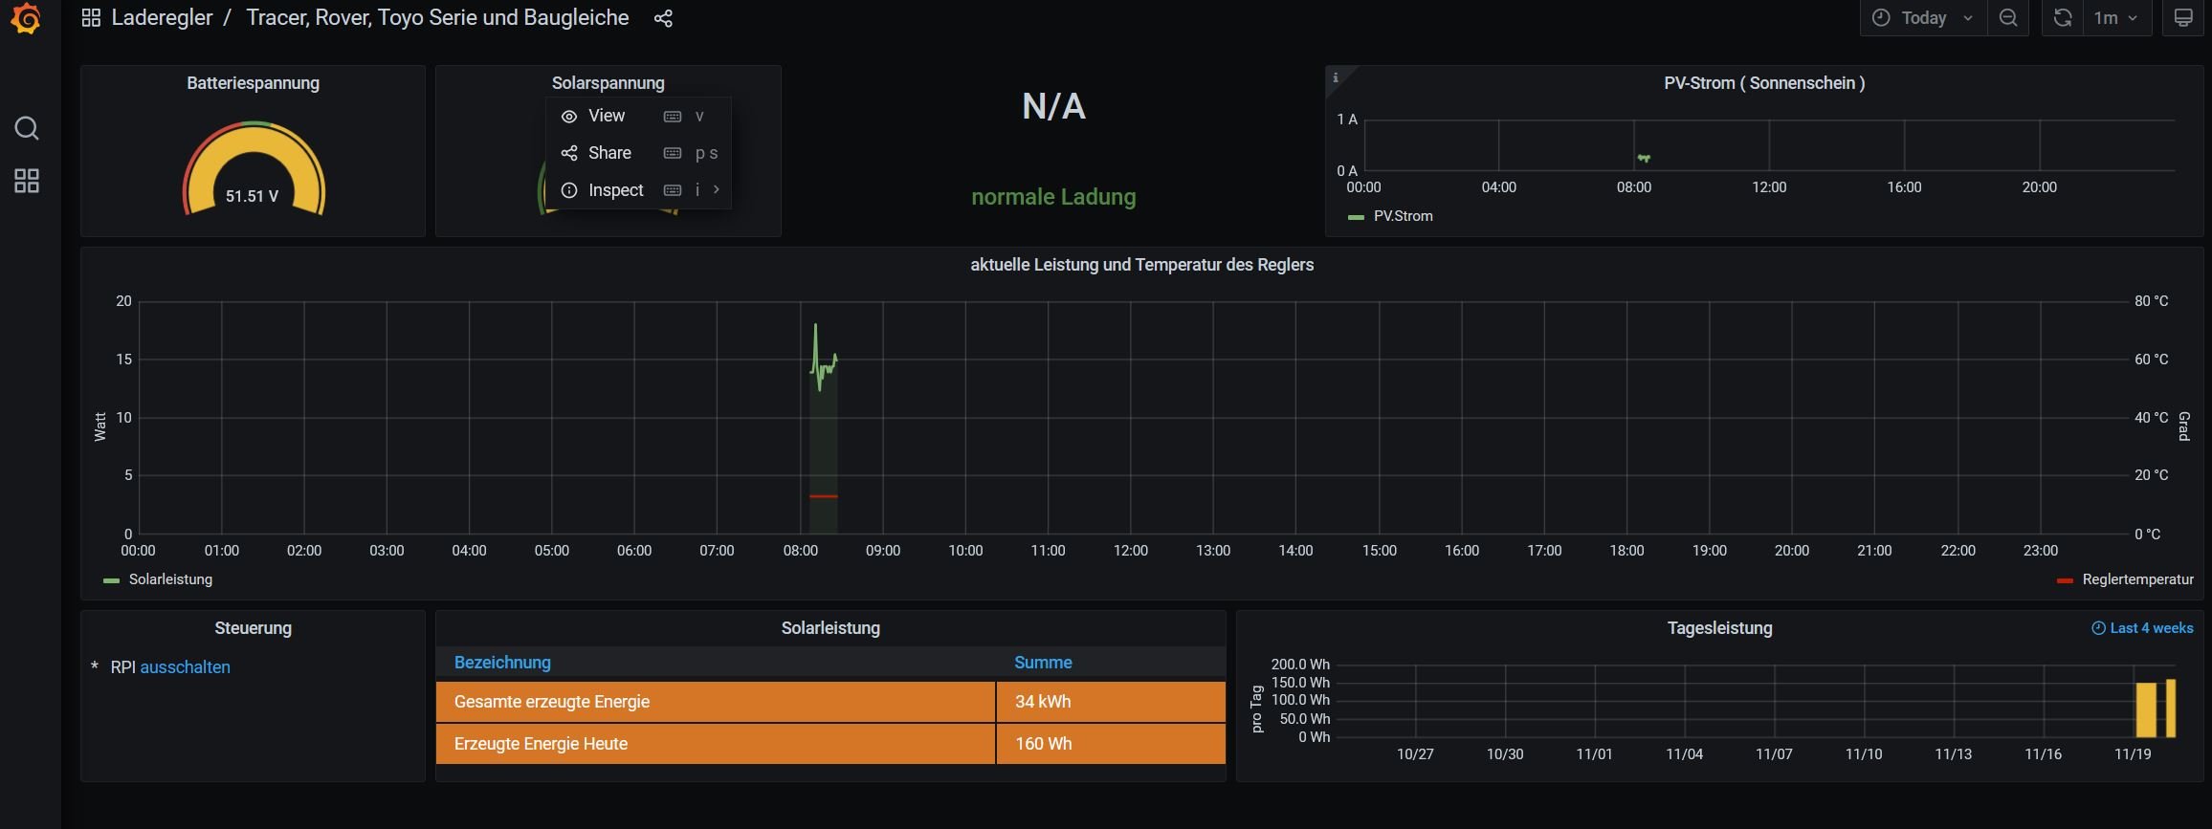This screenshot has width=2212, height=829.
Task: Toggle Solarleistung series in the legend
Action: (x=170, y=579)
